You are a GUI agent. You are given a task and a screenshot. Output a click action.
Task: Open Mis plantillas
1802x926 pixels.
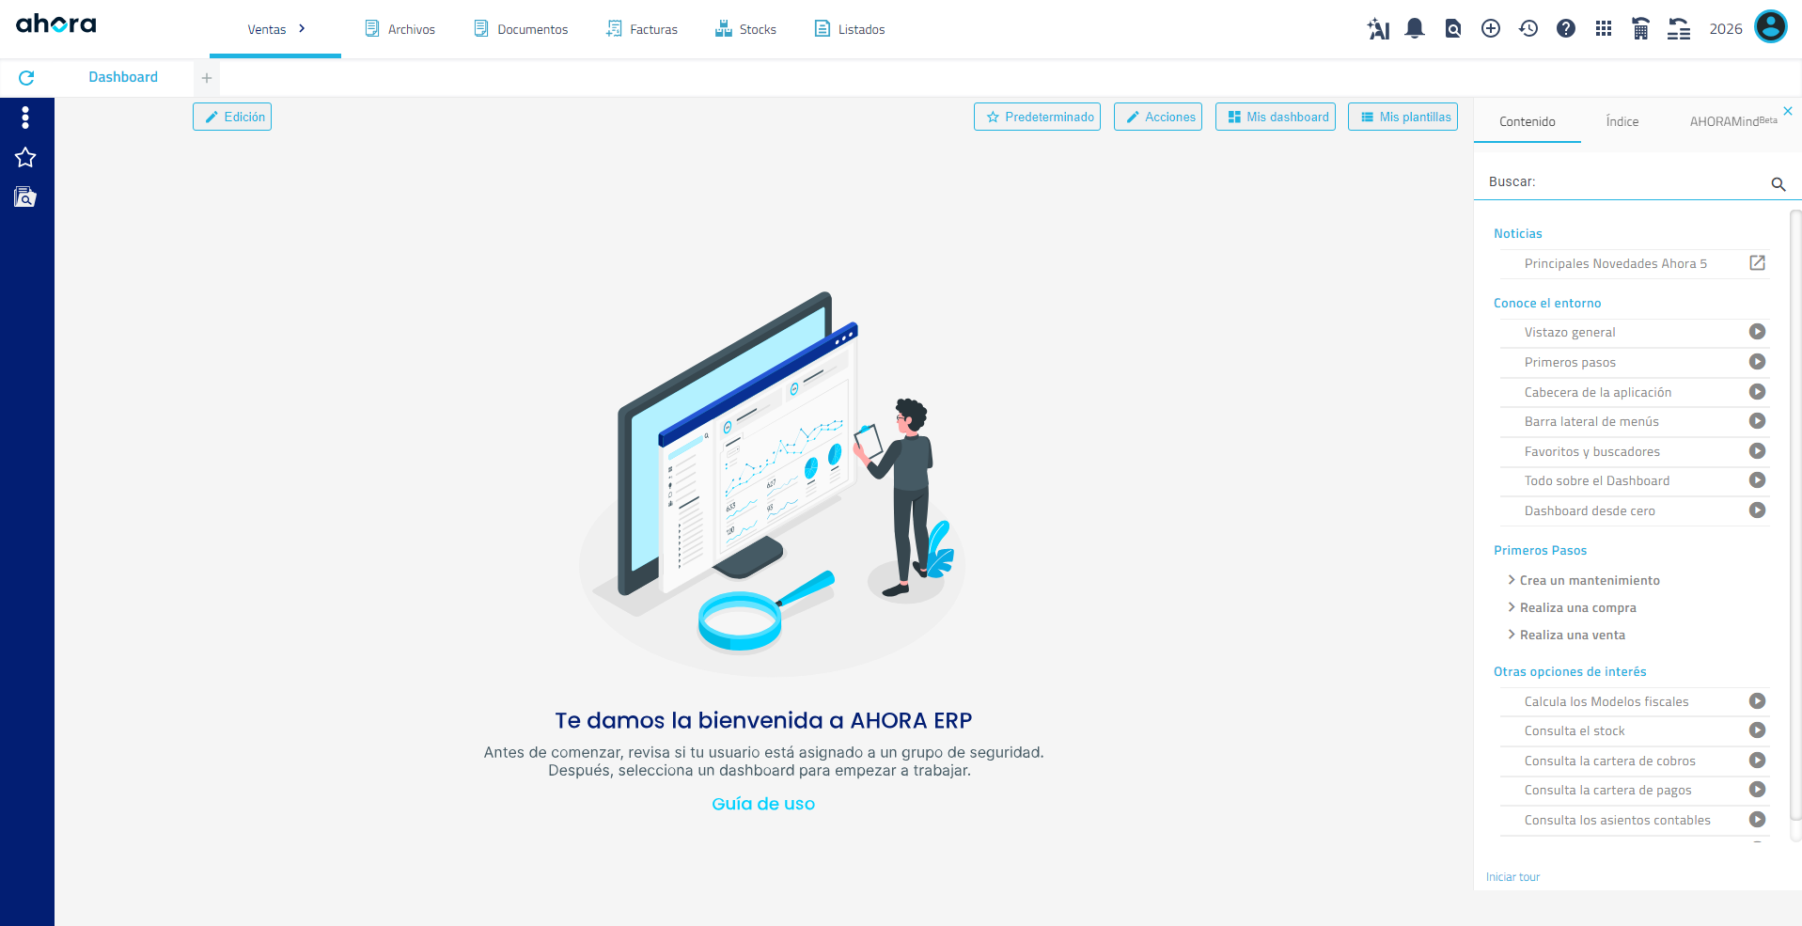coord(1403,117)
